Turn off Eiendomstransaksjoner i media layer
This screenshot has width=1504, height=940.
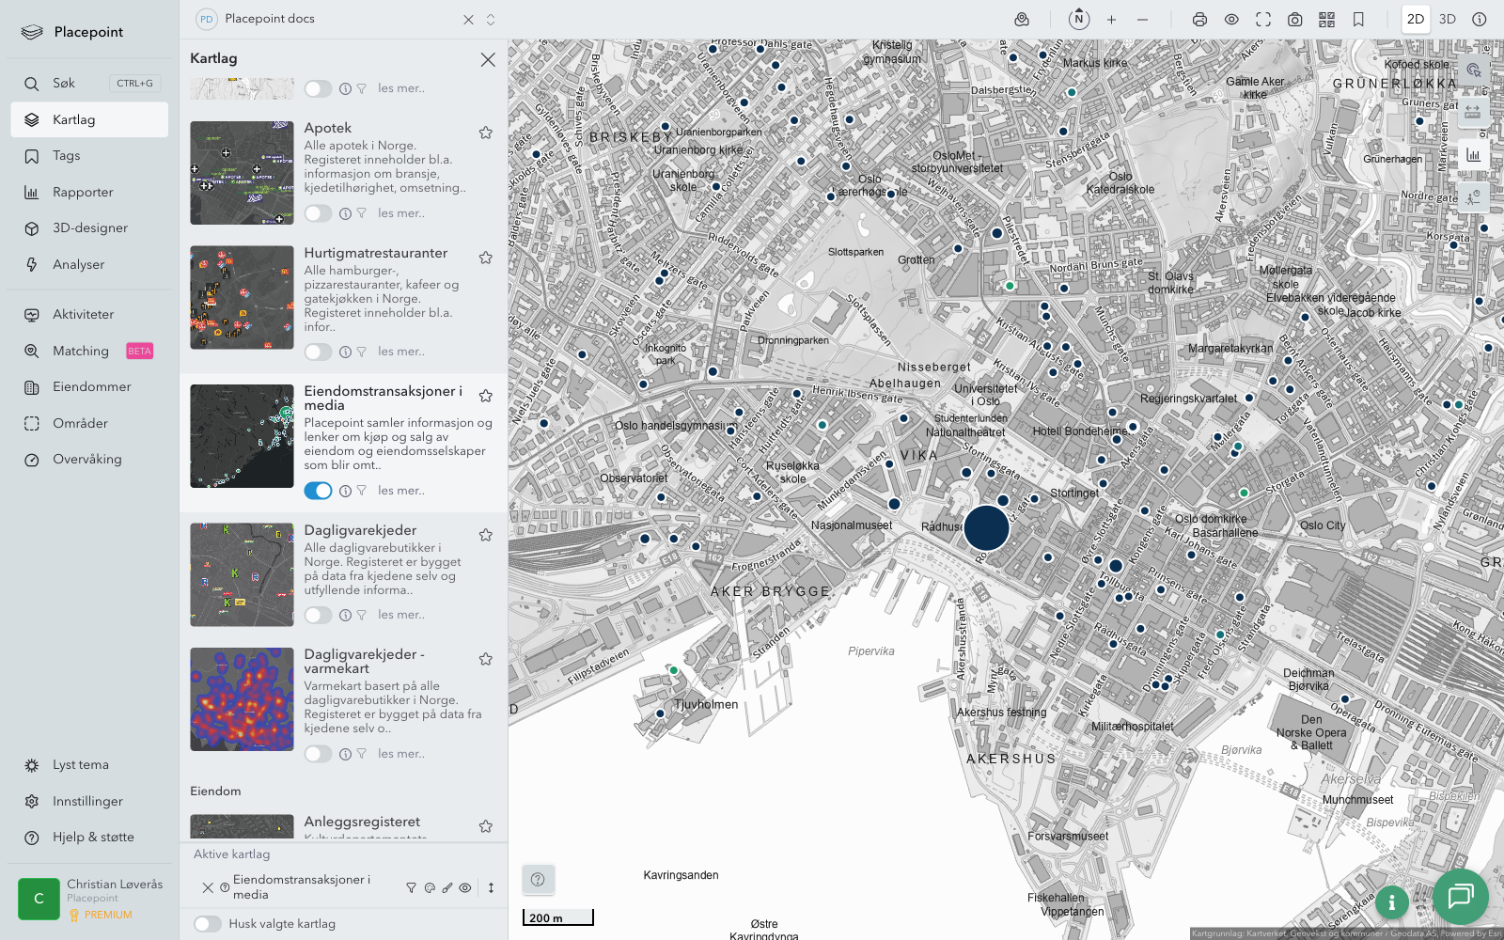[318, 491]
